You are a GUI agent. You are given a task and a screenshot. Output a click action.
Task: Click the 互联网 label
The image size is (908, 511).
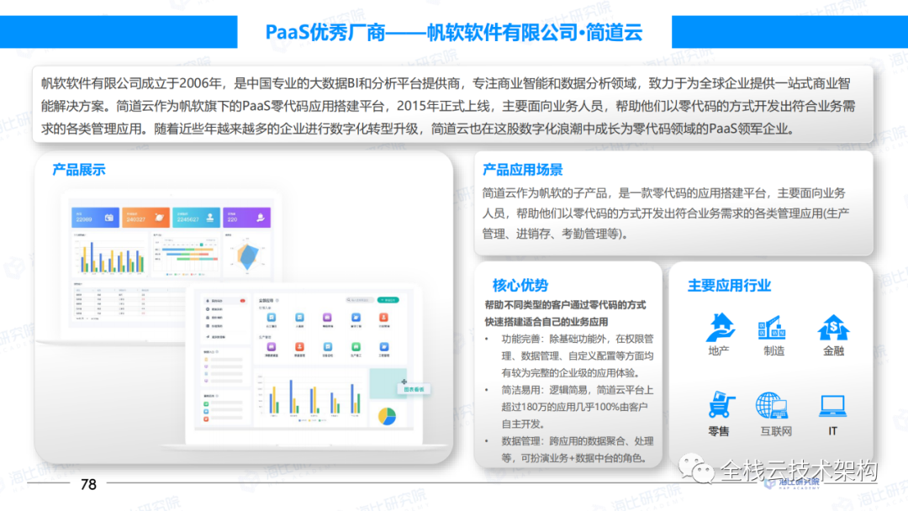pyautogui.click(x=776, y=431)
